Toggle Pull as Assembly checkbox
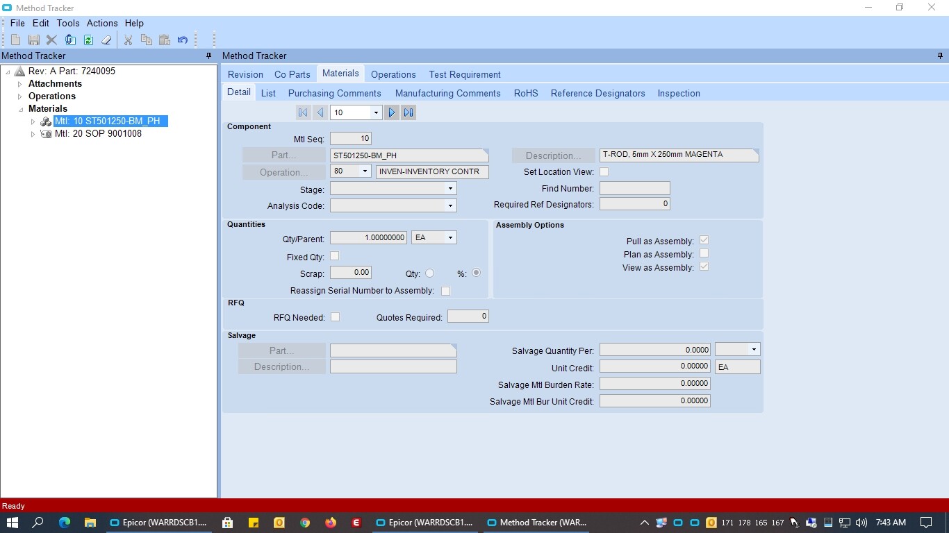Screen dimensions: 949x533 pyautogui.click(x=704, y=240)
